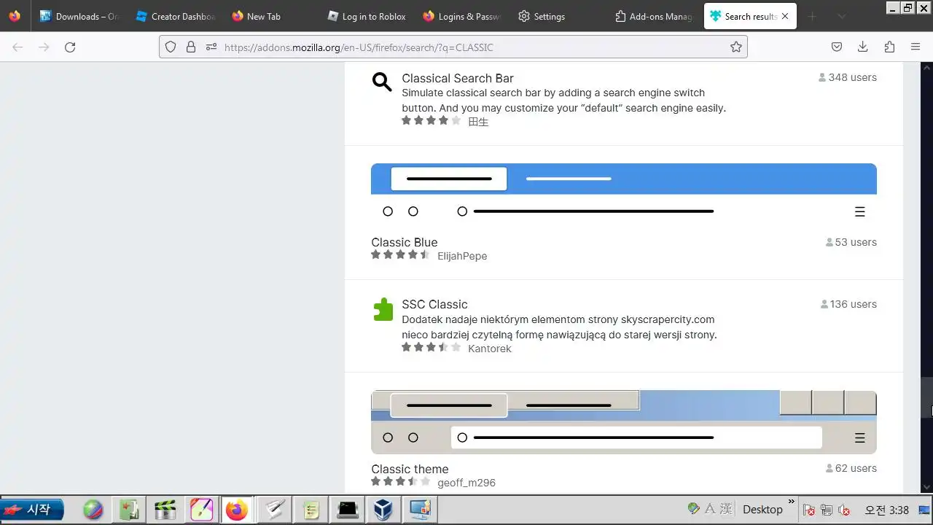Viewport: 933px width, 525px height.
Task: Click the 오전 3:38 clock
Action: click(887, 510)
